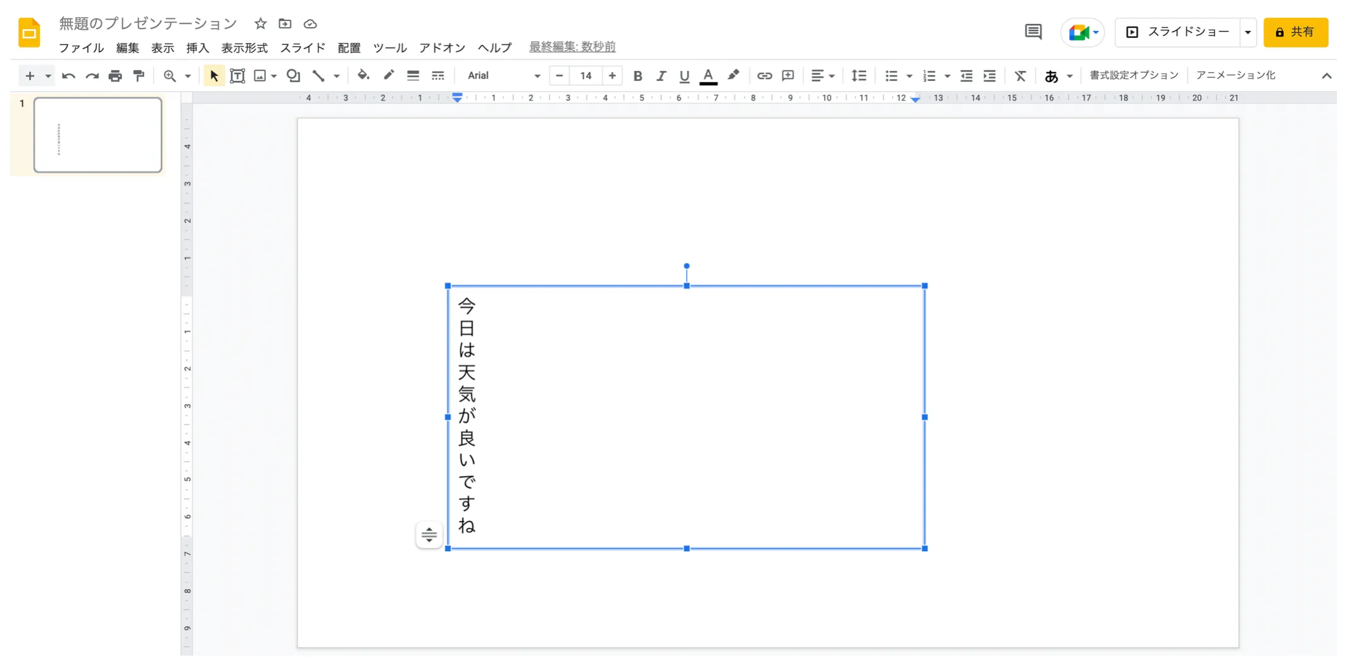The image size is (1361, 667).
Task: Expand numbered list options arrow
Action: pos(947,77)
